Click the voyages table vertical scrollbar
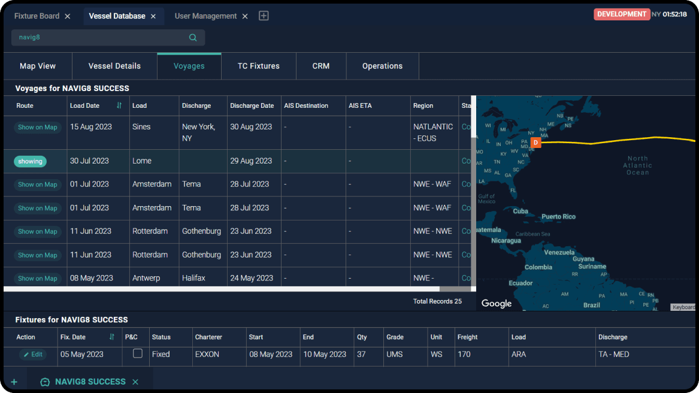Viewport: 699px width, 393px height. [473, 116]
